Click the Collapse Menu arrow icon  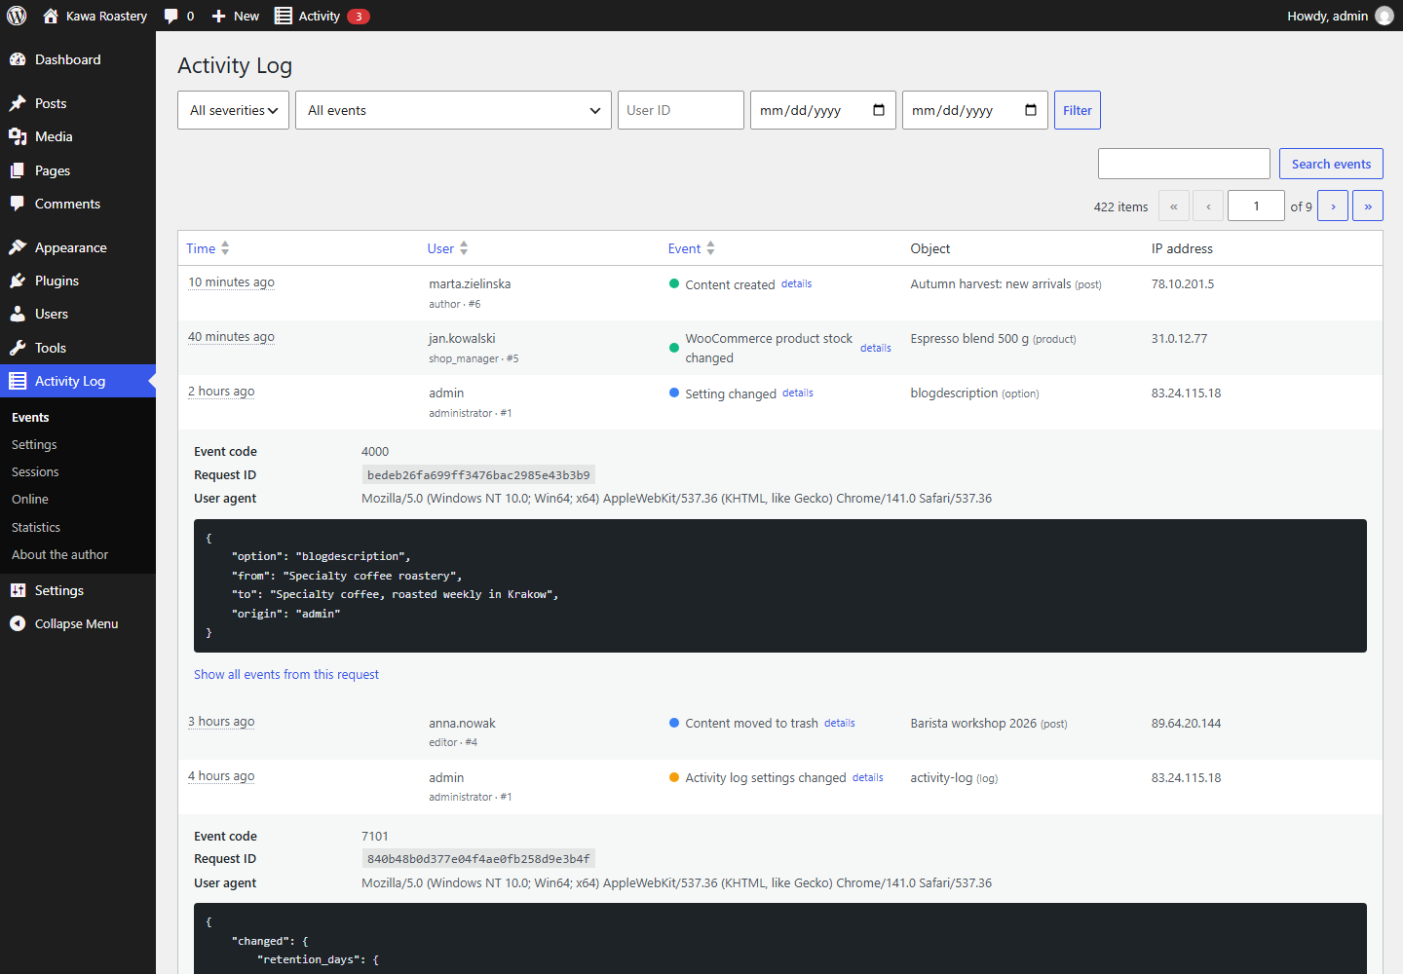coord(18,623)
